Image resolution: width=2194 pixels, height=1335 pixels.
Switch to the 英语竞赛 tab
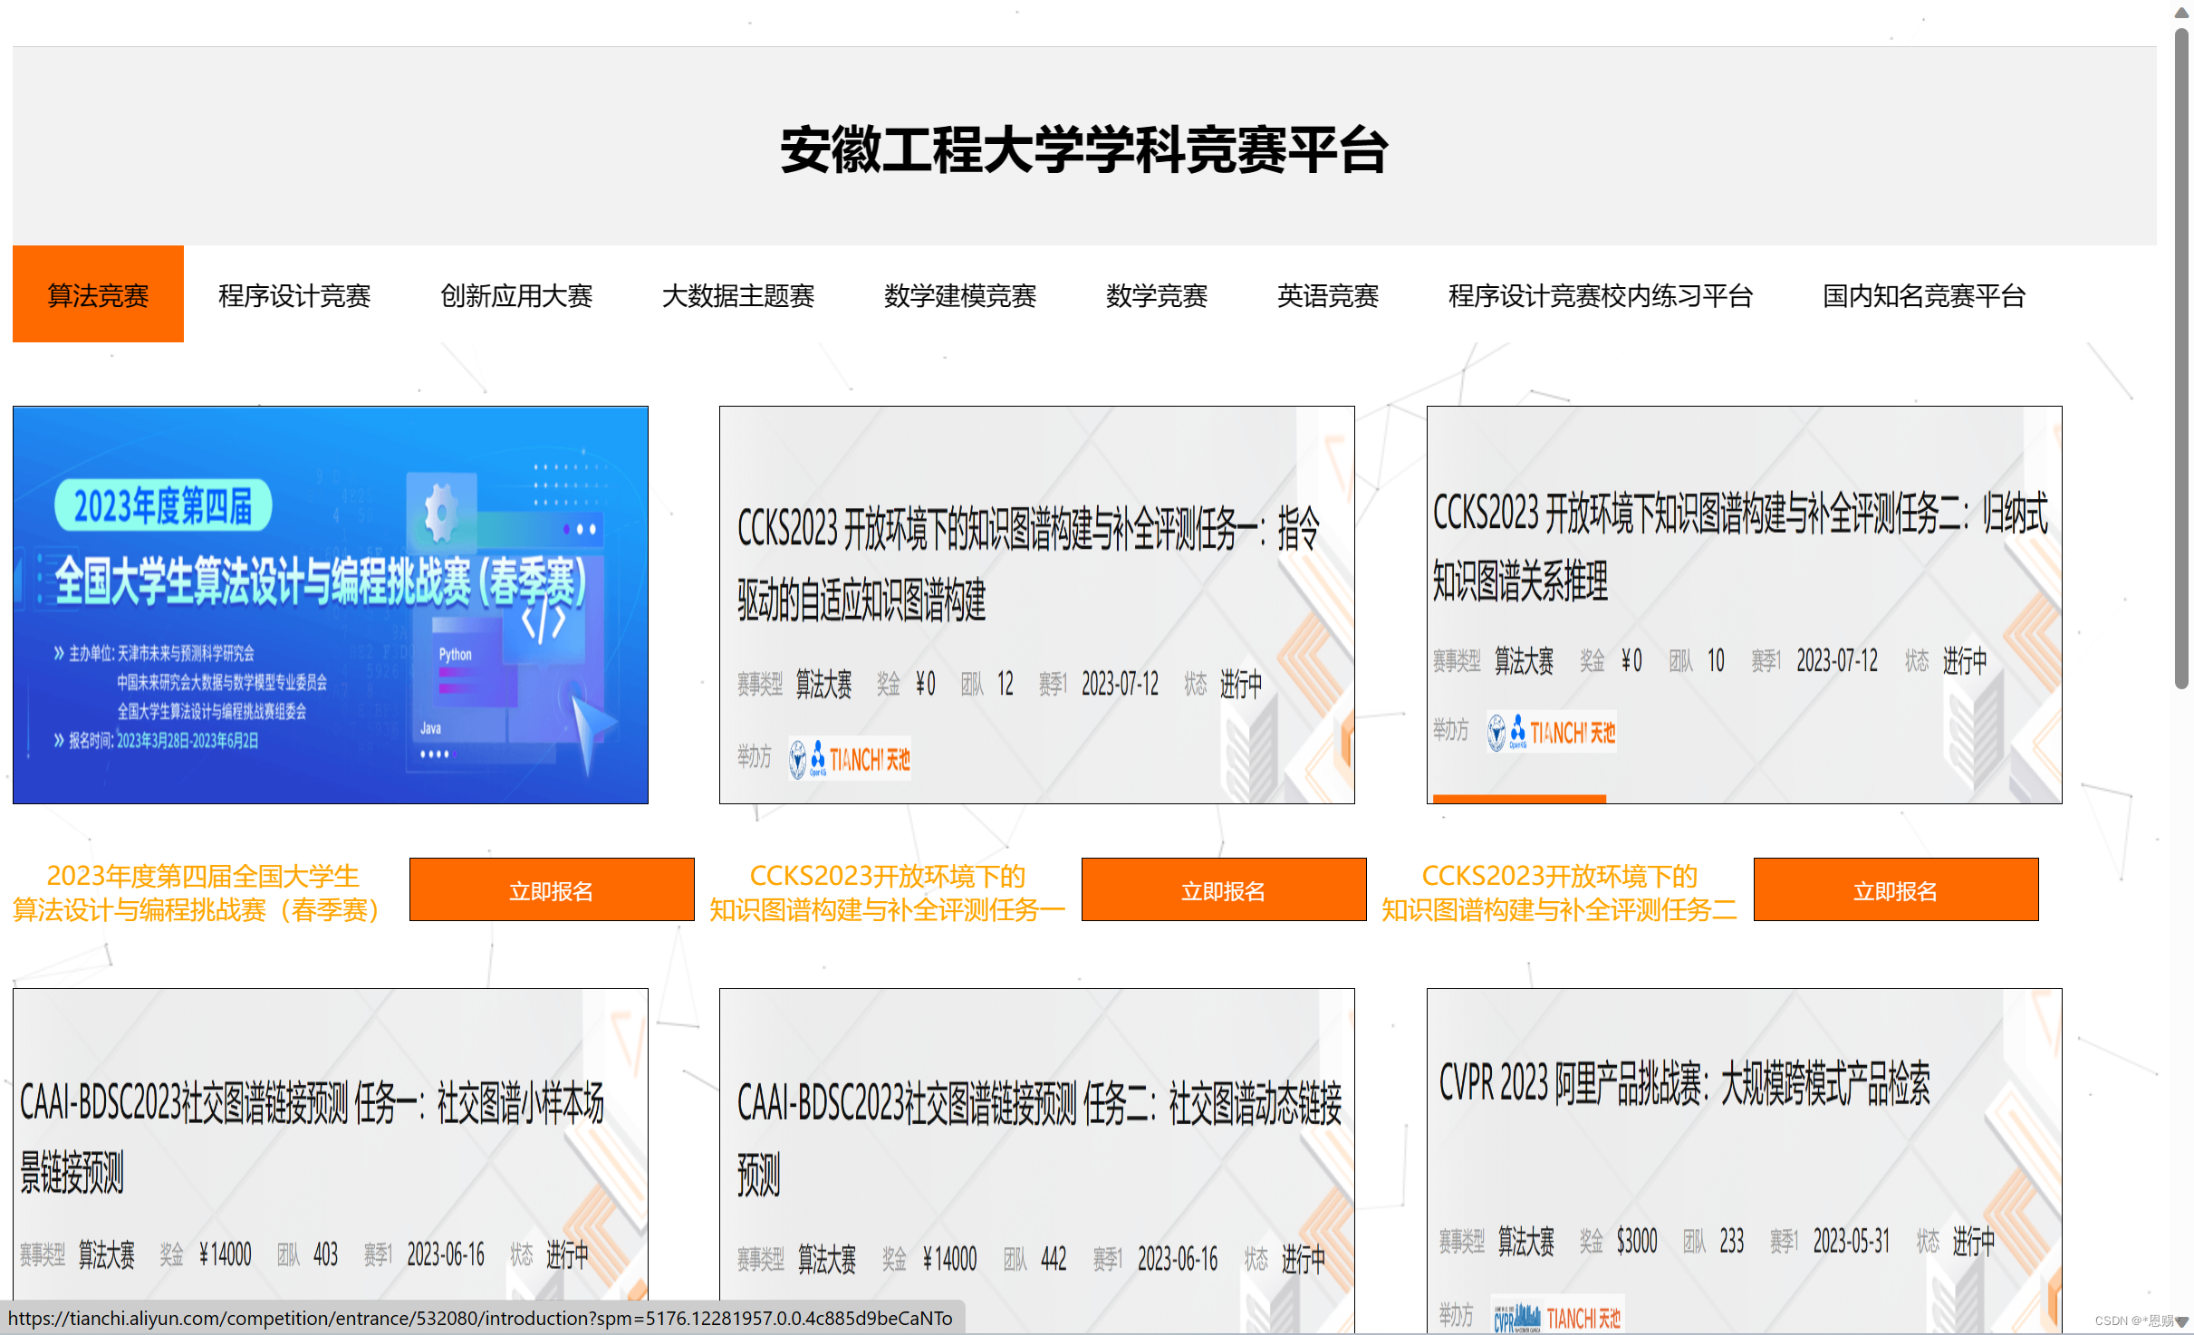point(1328,295)
